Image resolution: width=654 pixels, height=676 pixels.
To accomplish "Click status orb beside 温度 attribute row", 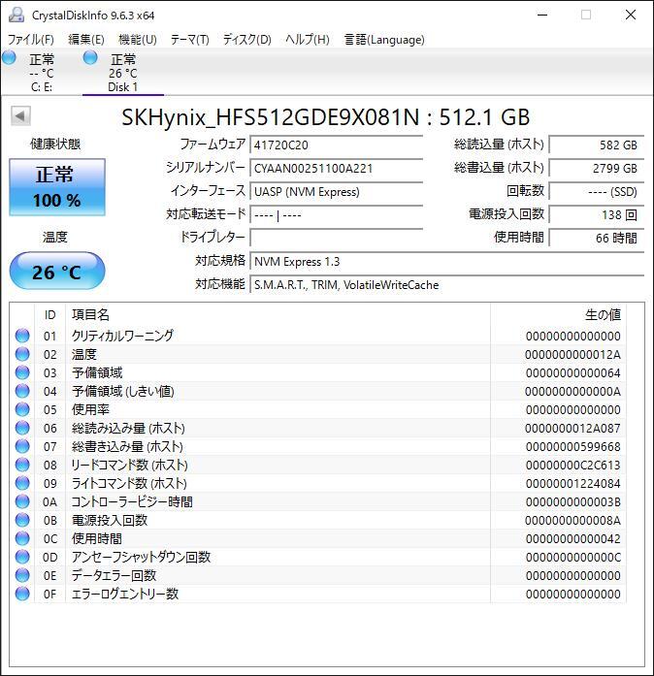I will 22,354.
